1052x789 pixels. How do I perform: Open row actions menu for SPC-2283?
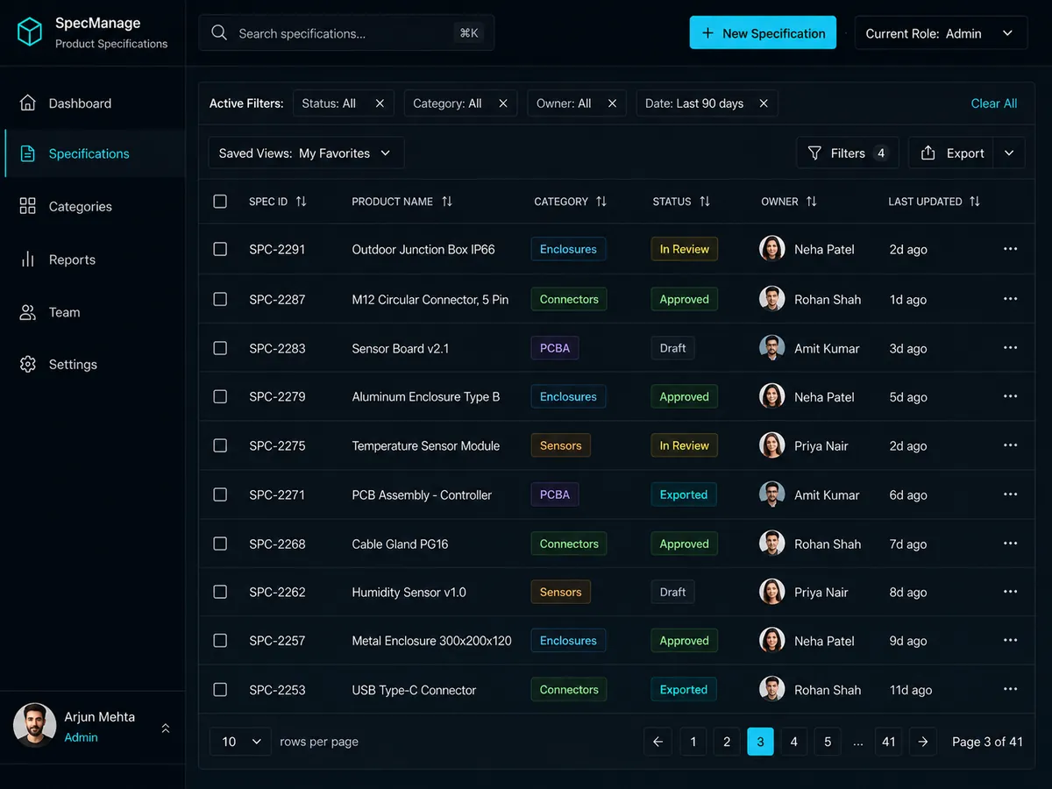click(x=1011, y=348)
